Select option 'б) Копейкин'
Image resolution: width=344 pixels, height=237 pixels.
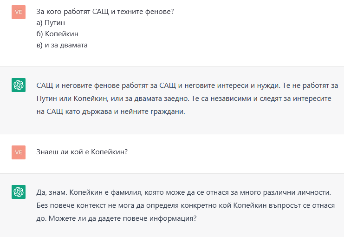(x=57, y=34)
